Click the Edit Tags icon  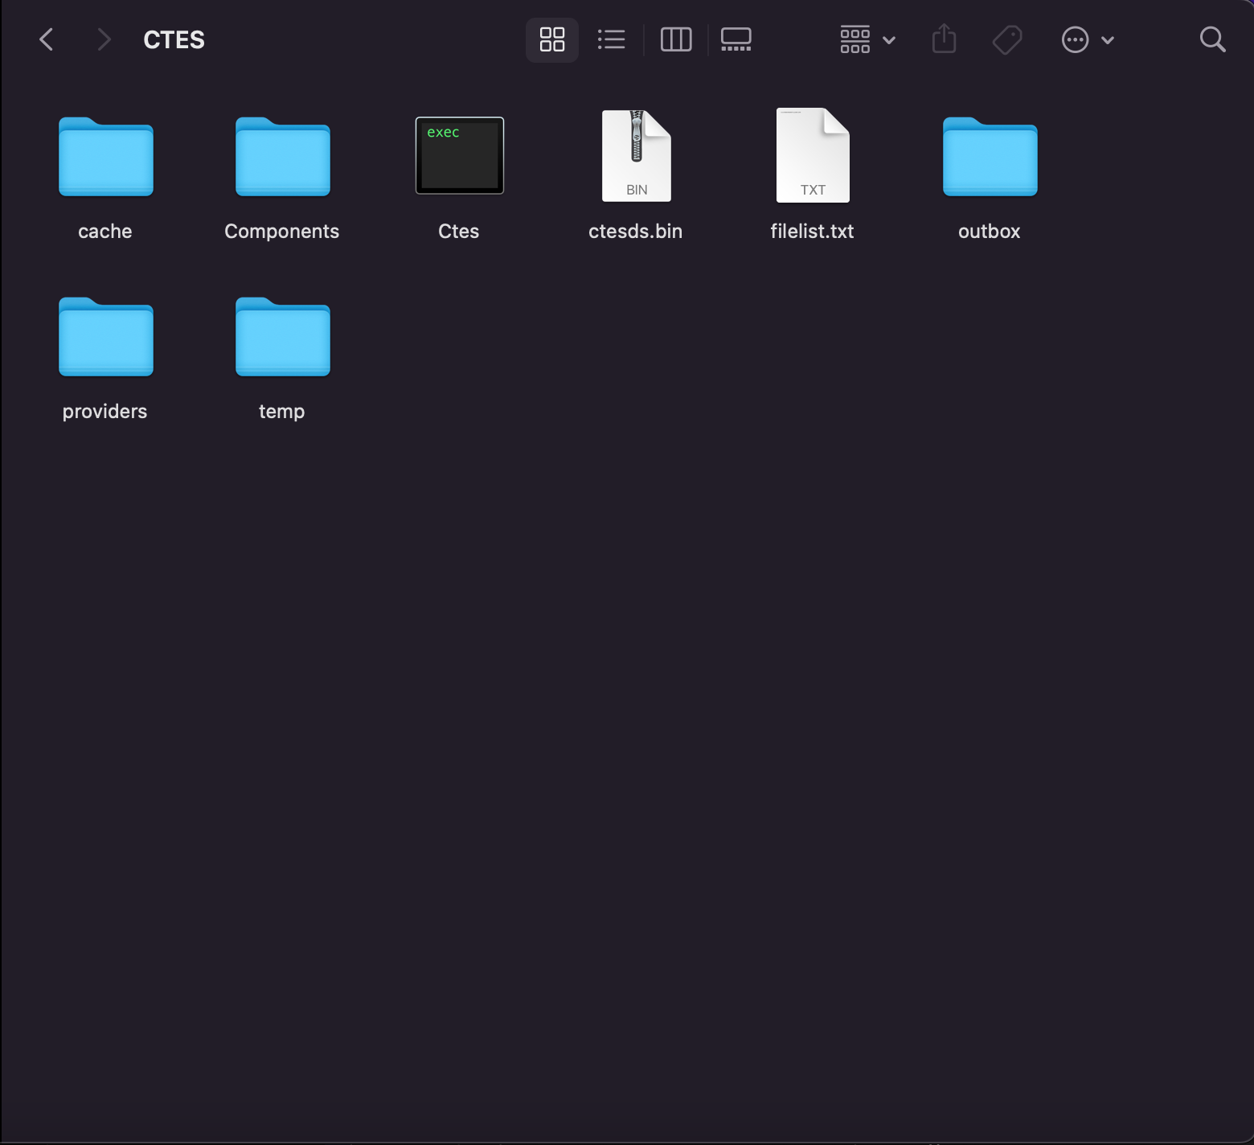(1006, 39)
